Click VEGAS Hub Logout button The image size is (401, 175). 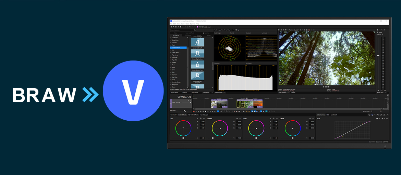204,27
